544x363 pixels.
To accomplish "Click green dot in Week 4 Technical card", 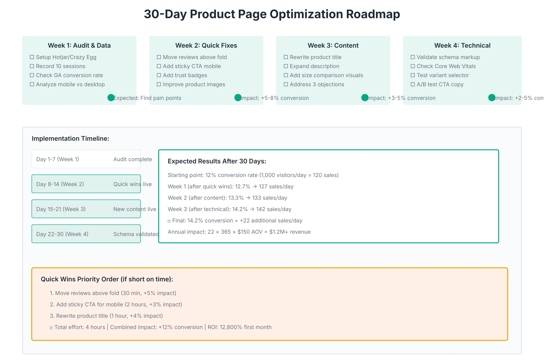I will point(492,97).
